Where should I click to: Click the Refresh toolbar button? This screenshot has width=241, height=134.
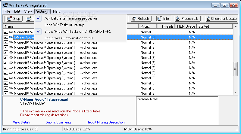click(x=141, y=19)
